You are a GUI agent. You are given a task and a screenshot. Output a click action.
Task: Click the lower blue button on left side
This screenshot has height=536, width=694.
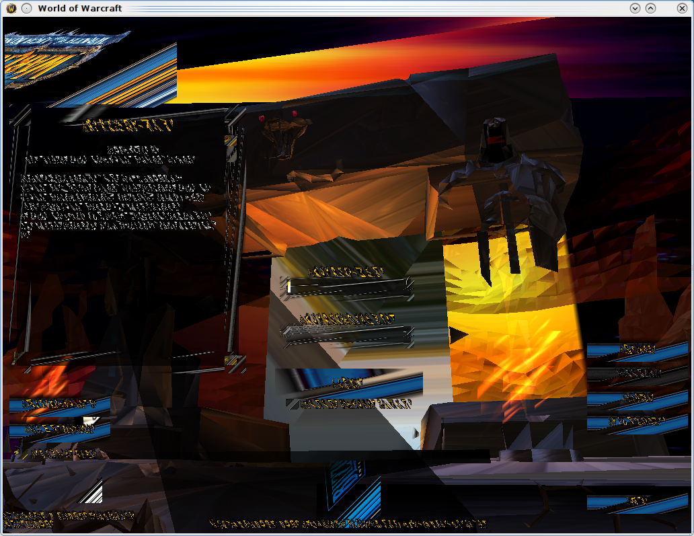[x=59, y=429]
